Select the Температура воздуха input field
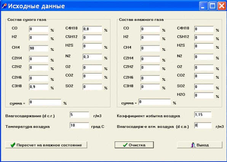The height and width of the screenshot is (162, 227). [x=80, y=126]
